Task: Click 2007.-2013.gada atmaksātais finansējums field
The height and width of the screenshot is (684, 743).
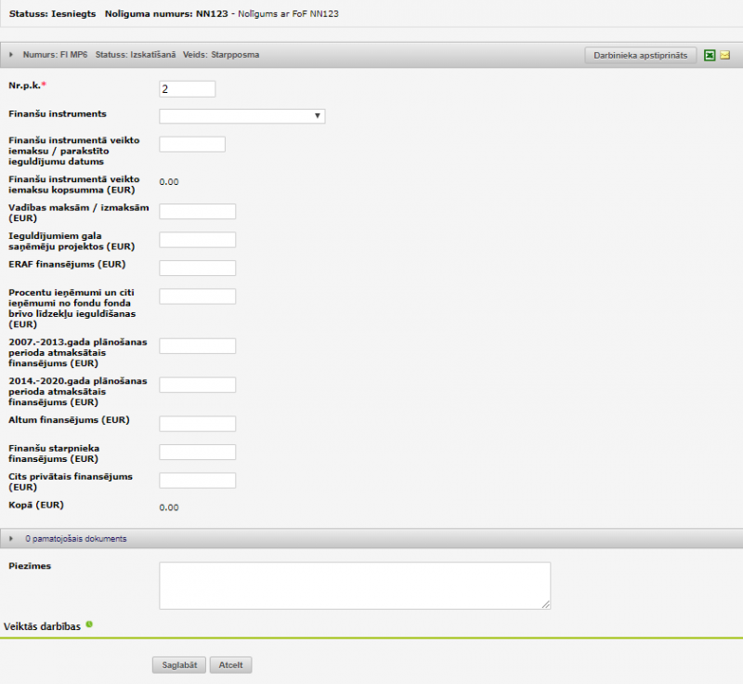Action: [198, 346]
